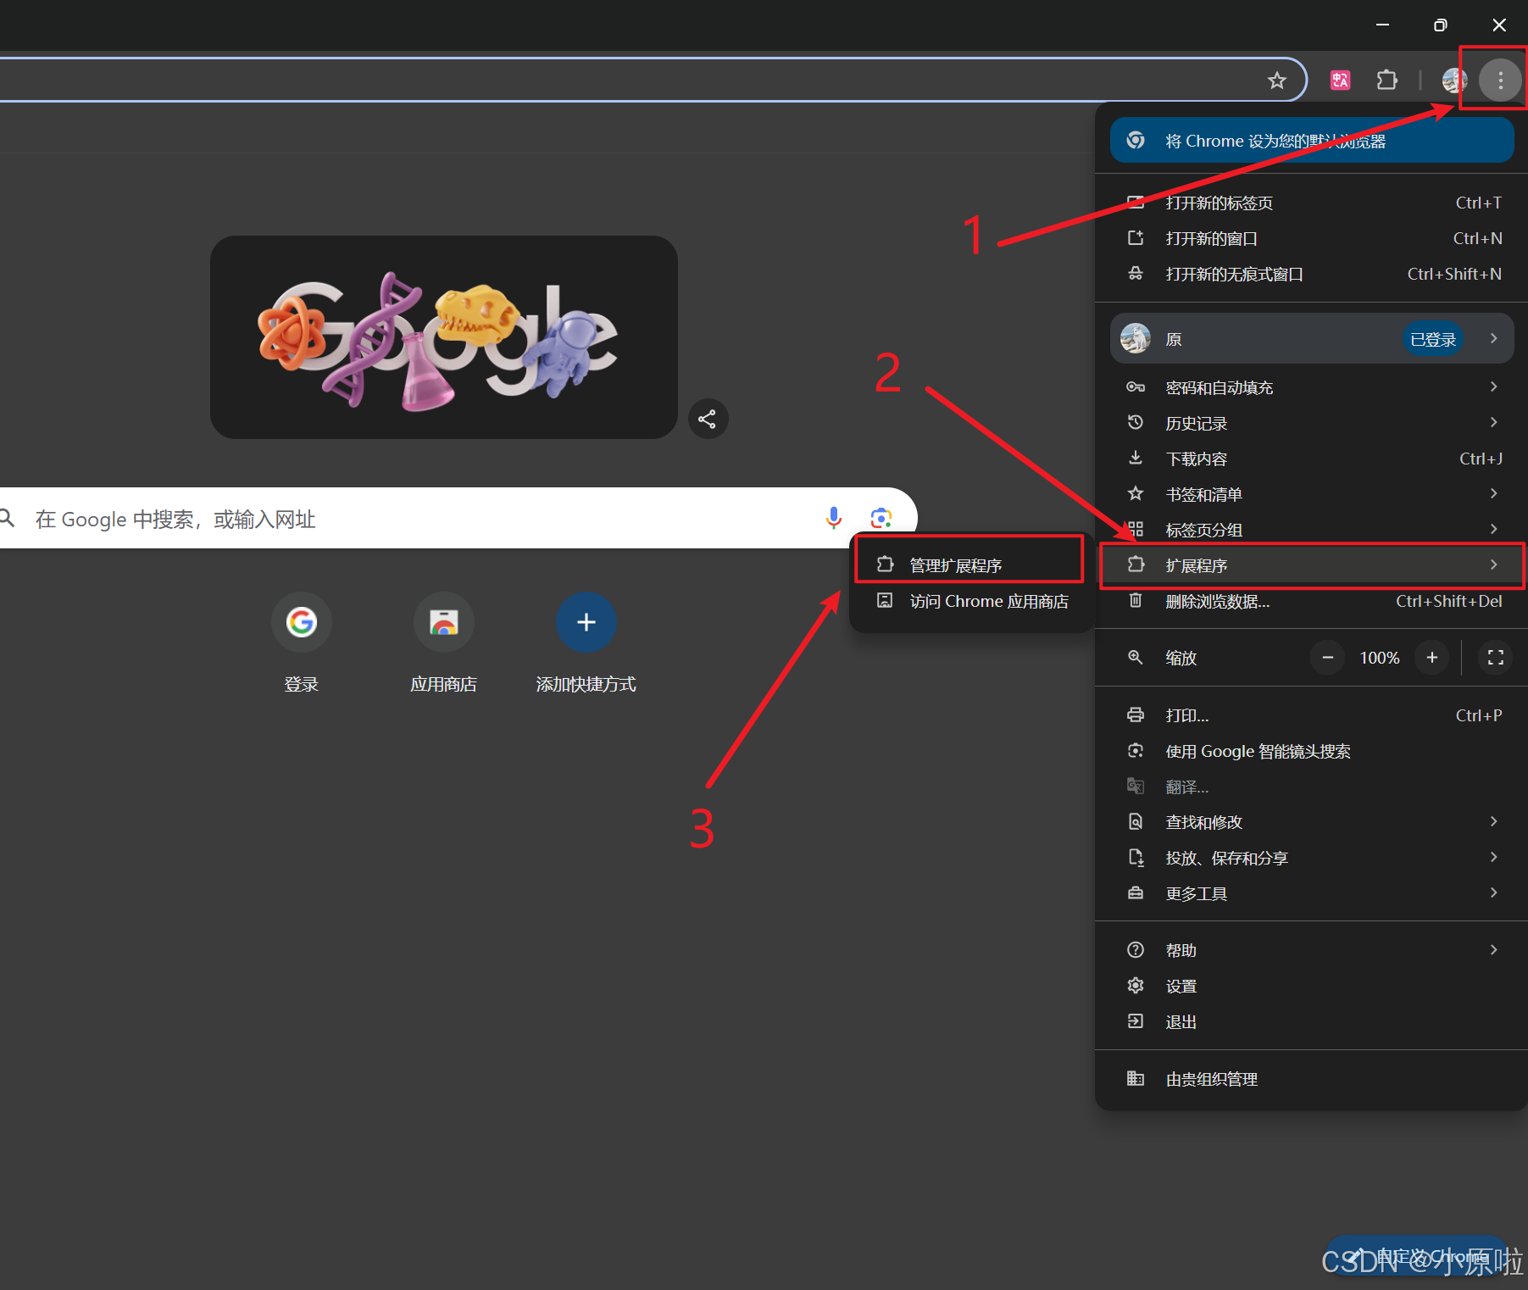Expand 帮助 submenu

(x=1312, y=950)
